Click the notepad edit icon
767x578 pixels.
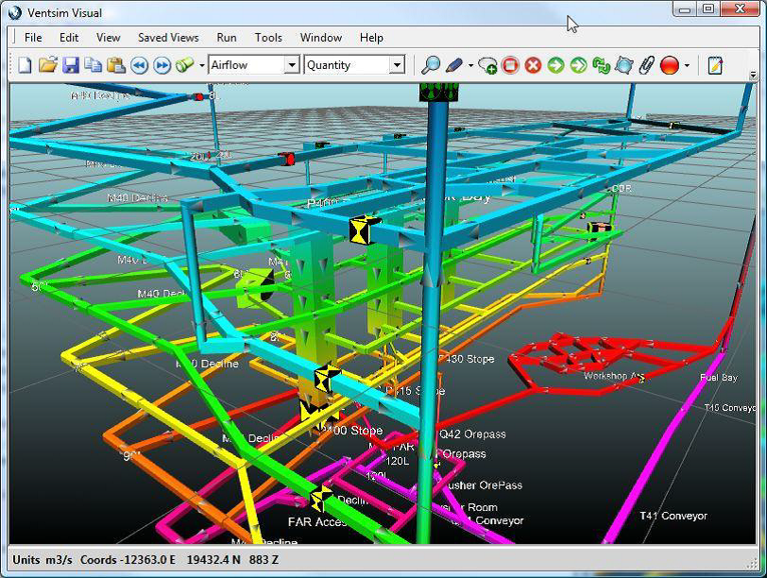click(x=715, y=65)
